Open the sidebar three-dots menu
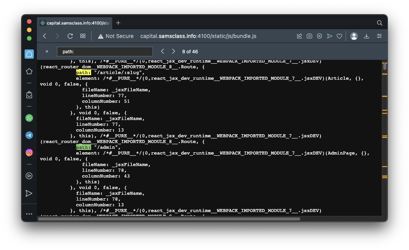This screenshot has height=250, width=409. (29, 214)
